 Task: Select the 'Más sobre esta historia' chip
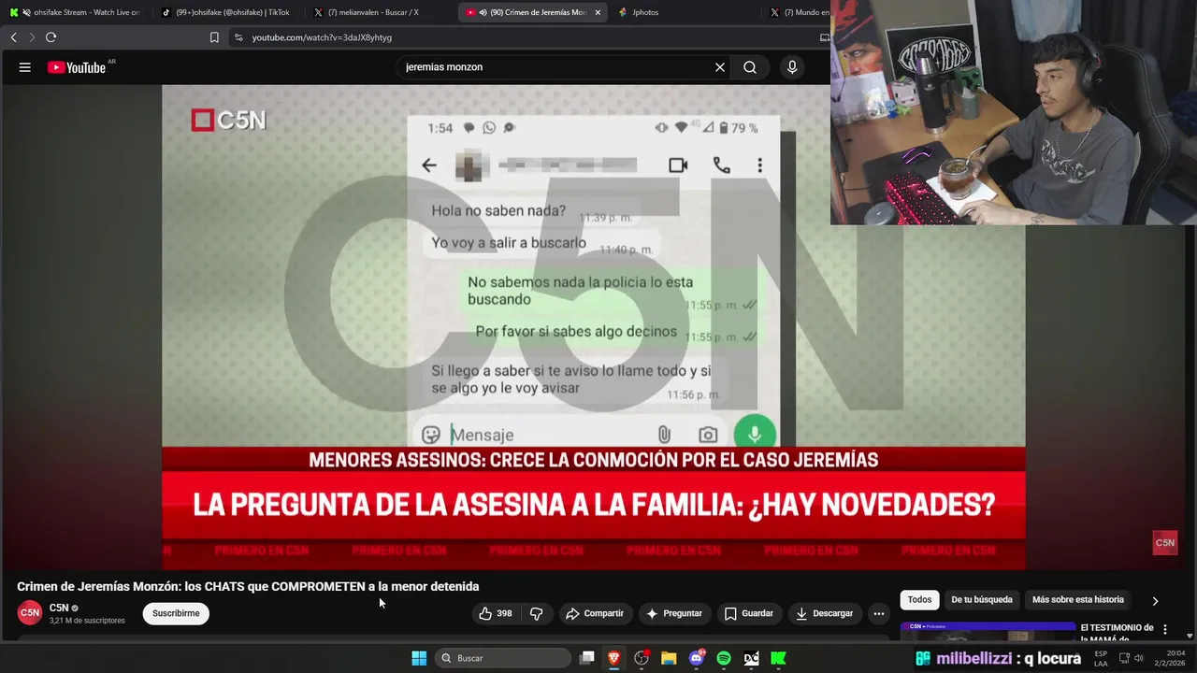click(x=1078, y=600)
